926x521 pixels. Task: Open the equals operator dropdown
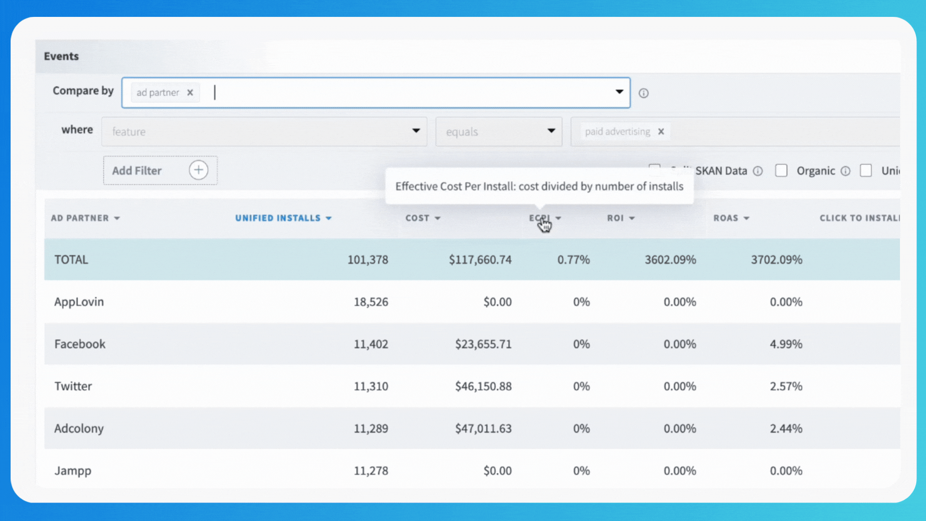(x=550, y=131)
